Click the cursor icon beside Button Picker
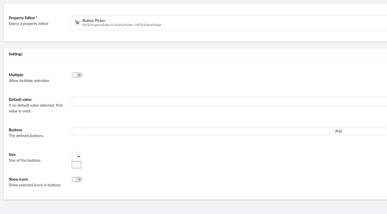This screenshot has height=214, width=387. pyautogui.click(x=77, y=23)
